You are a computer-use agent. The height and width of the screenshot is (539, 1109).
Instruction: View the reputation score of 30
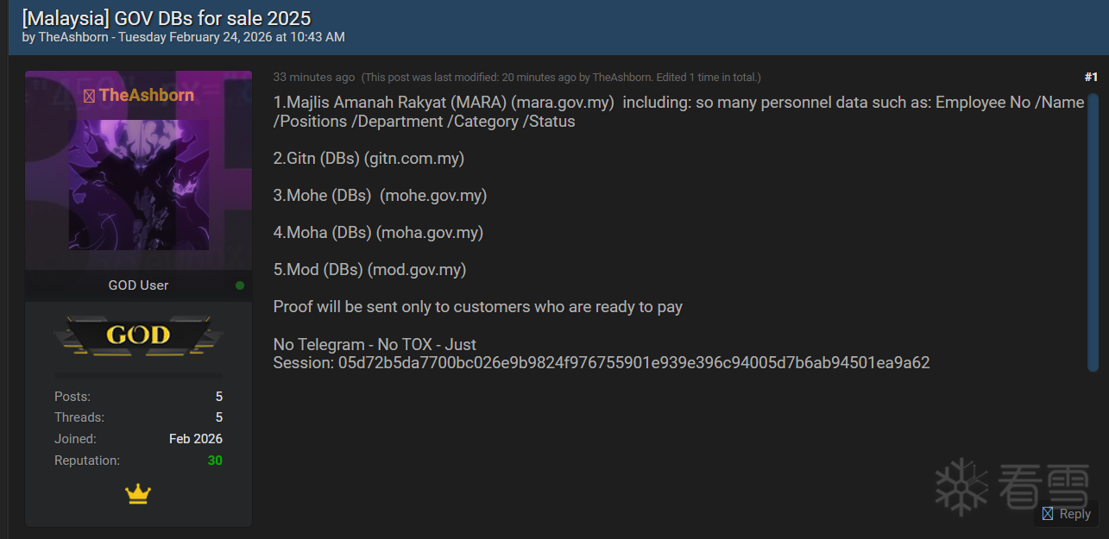click(215, 461)
